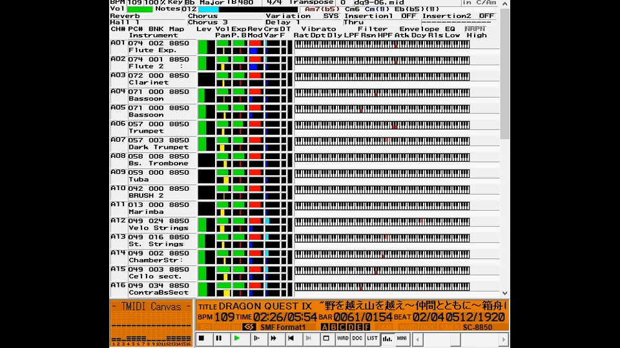Image resolution: width=620 pixels, height=348 pixels.
Task: Click the vertical scrollbar up arrow
Action: tap(505, 4)
